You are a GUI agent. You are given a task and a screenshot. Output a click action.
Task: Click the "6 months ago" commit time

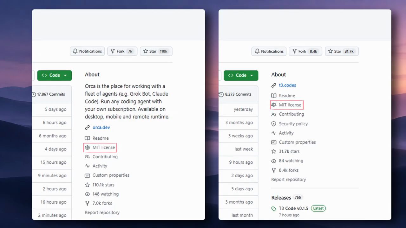(53, 136)
